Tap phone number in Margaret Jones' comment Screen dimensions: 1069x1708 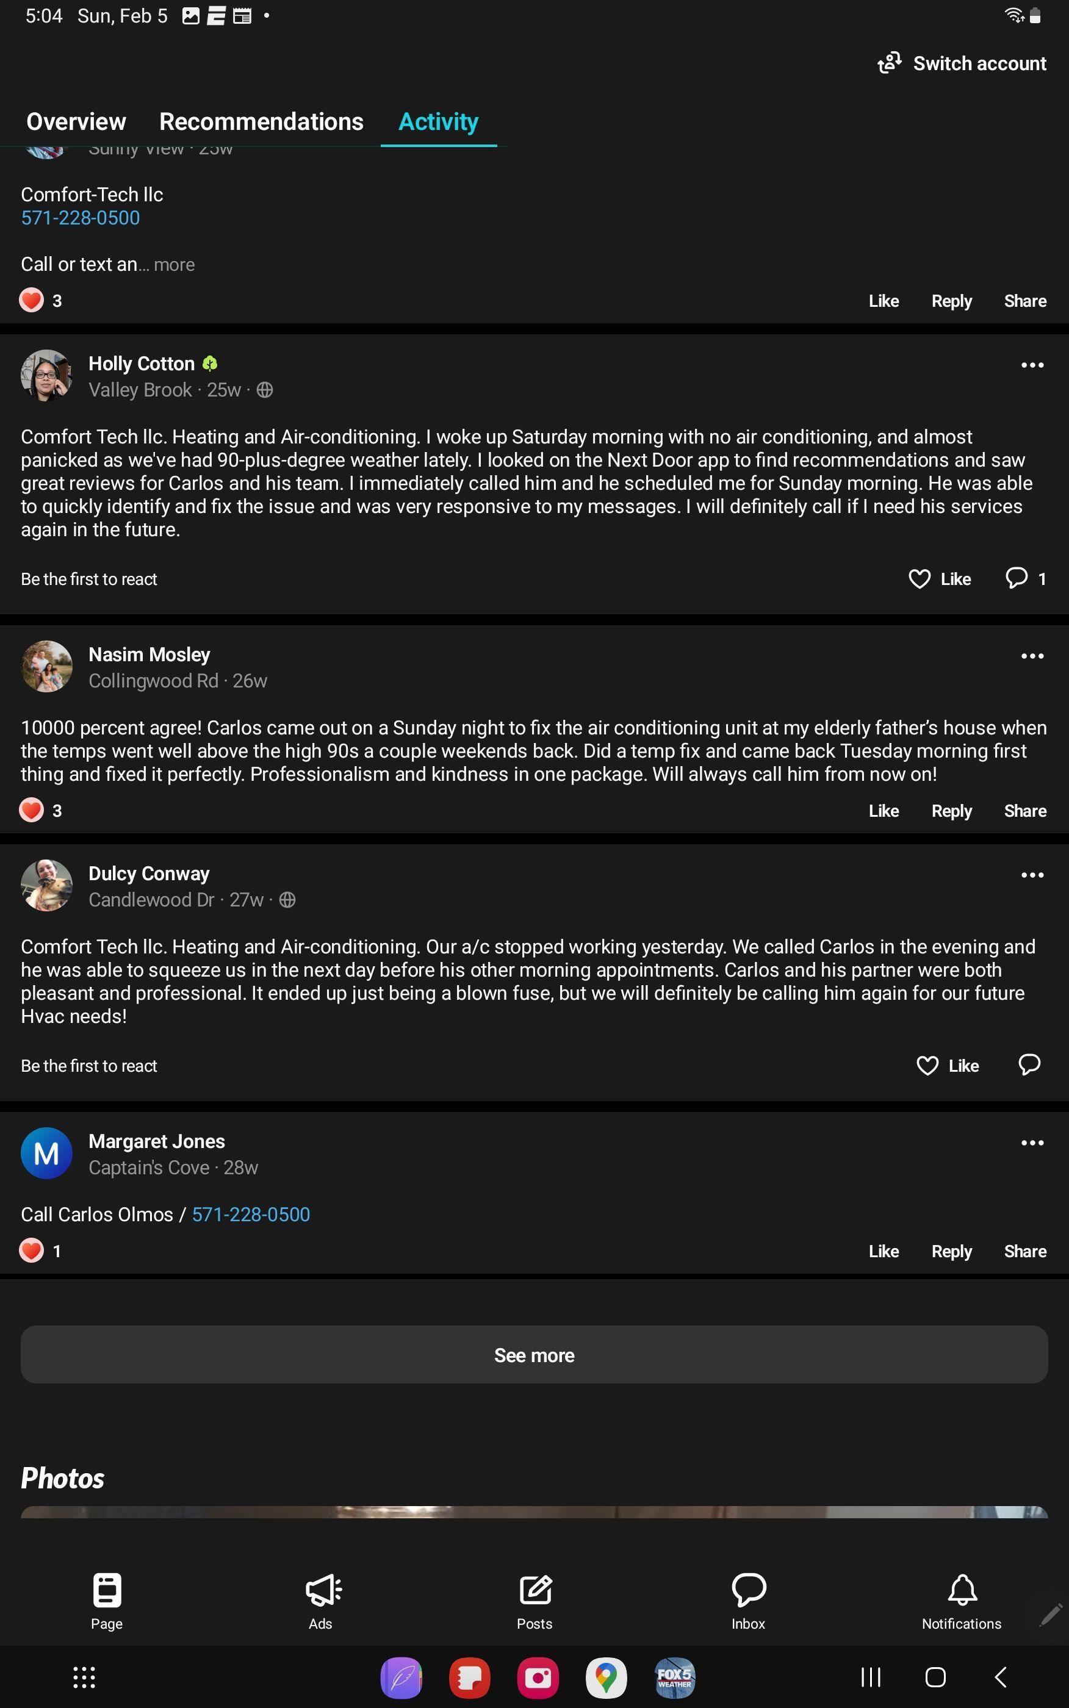pos(251,1214)
